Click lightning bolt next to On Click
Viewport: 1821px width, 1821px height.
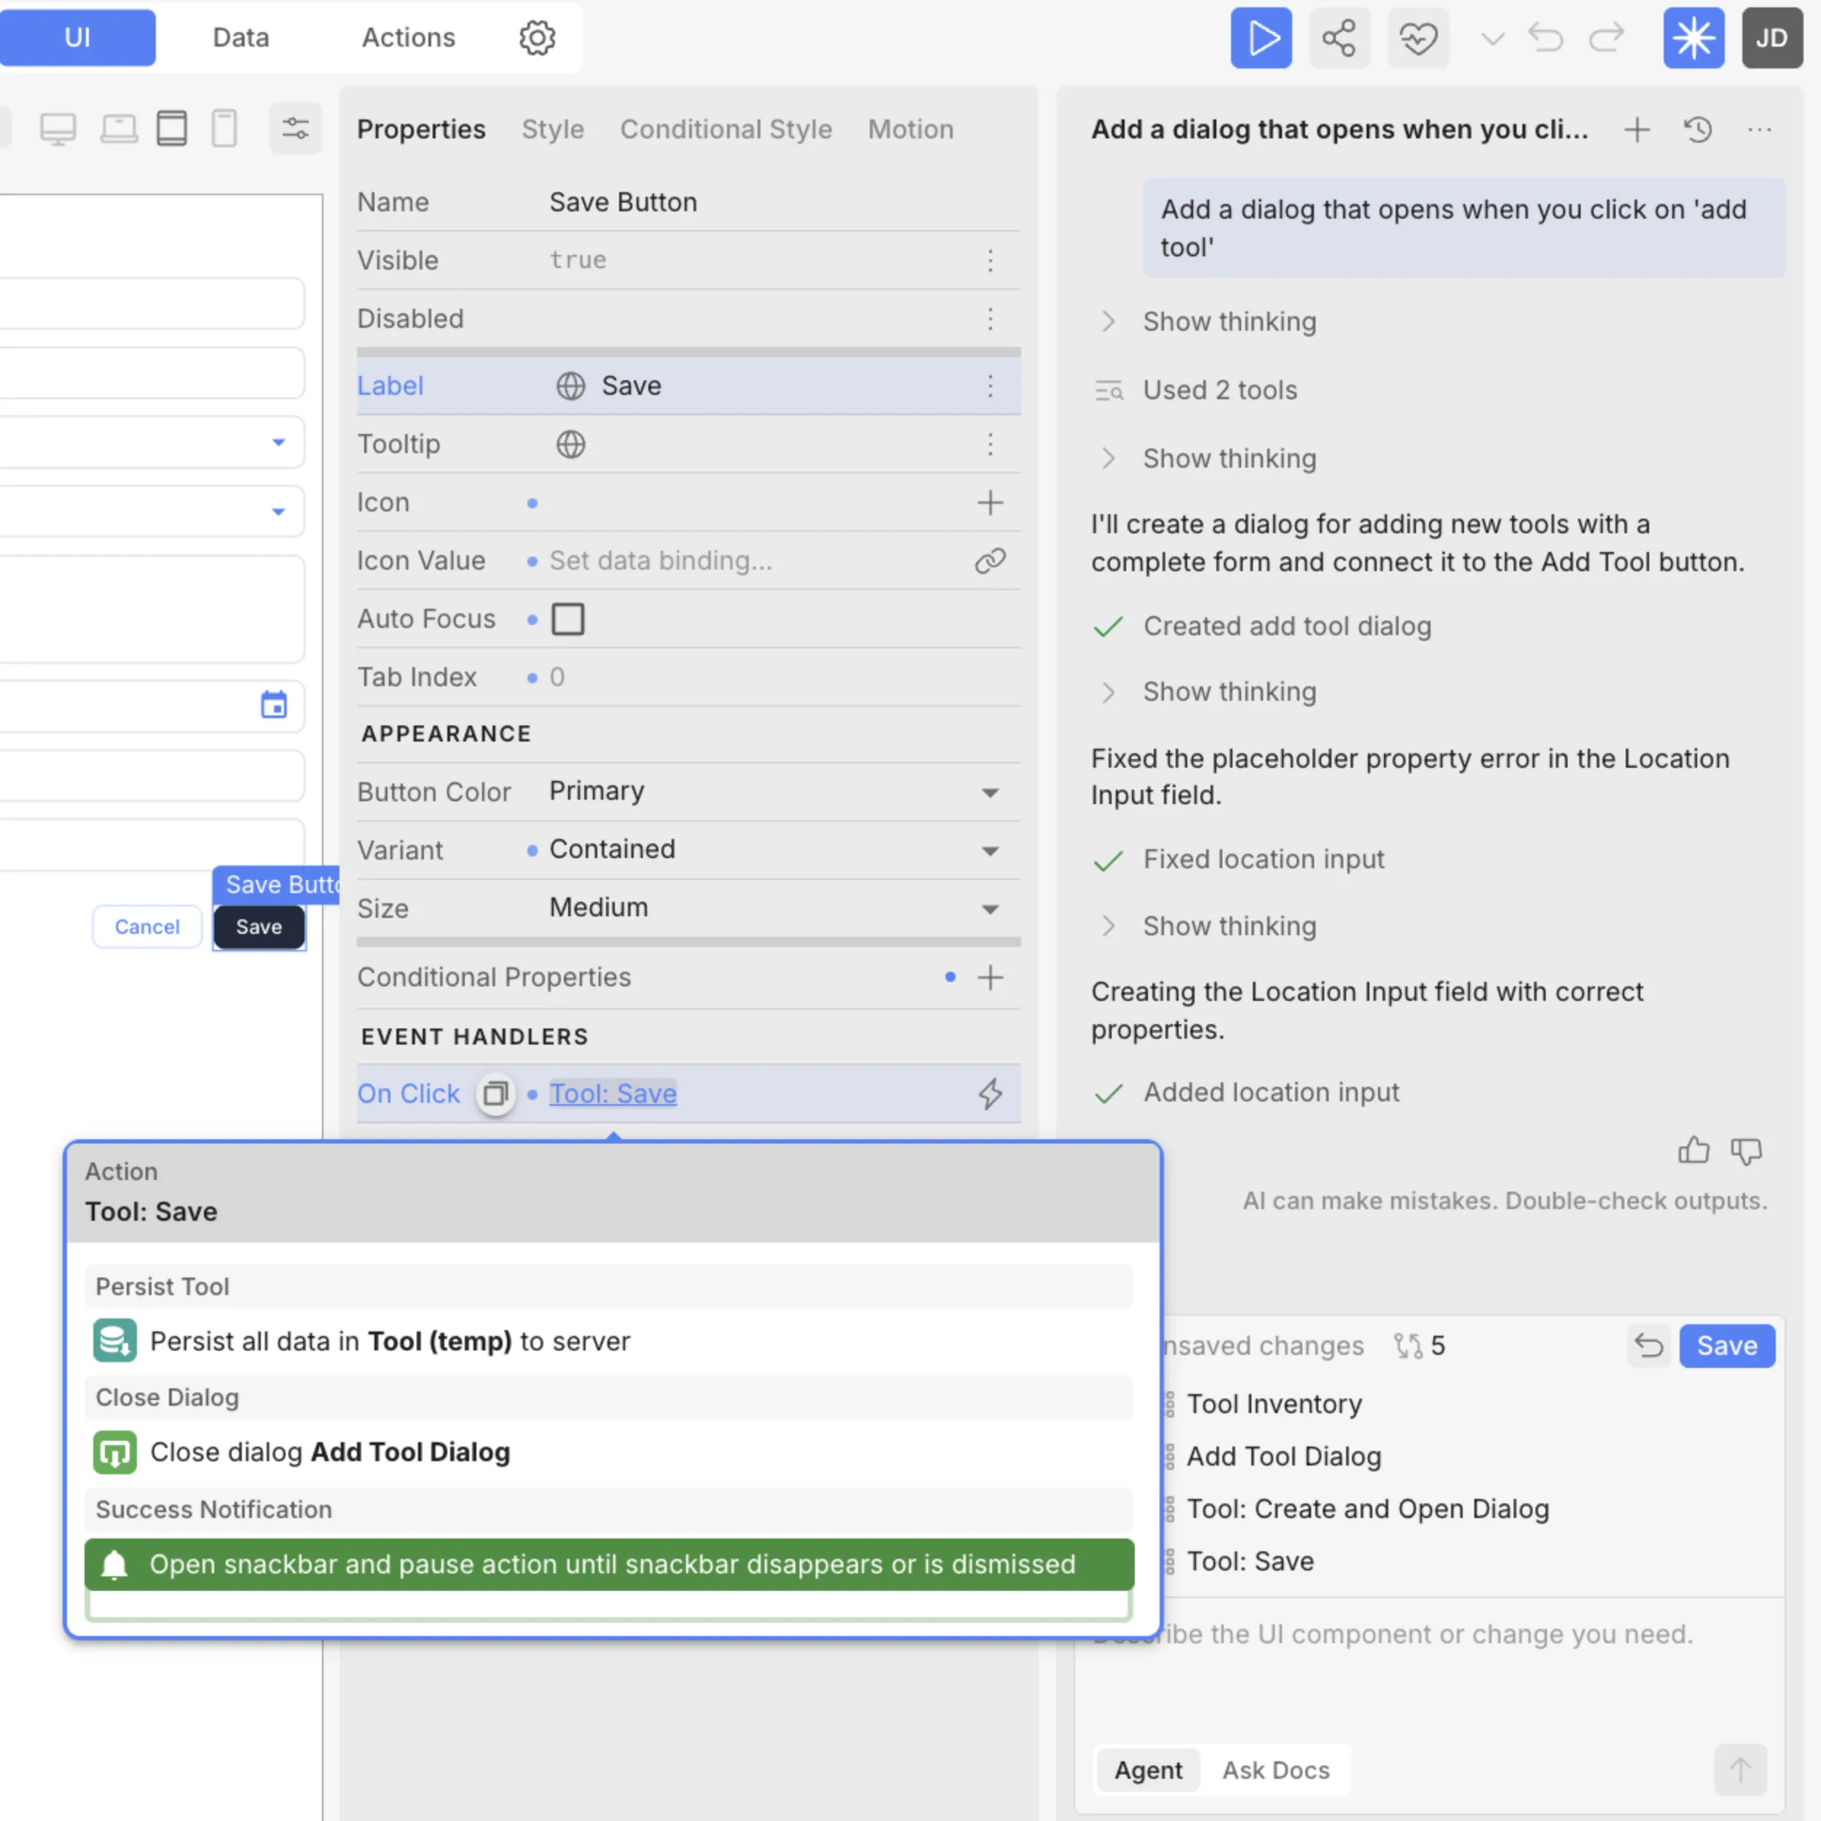(990, 1093)
